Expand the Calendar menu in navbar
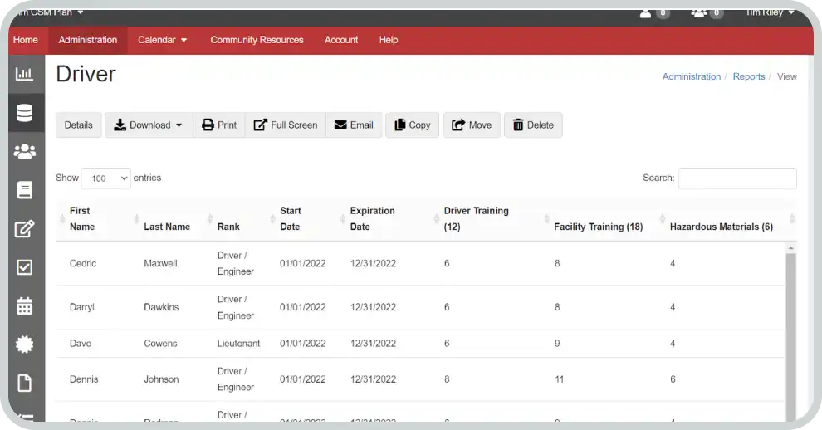This screenshot has height=430, width=822. pos(162,40)
